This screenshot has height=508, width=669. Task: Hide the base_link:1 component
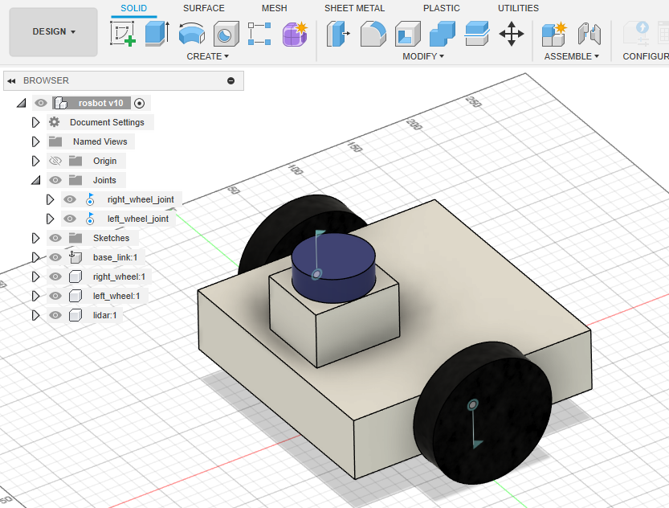click(x=55, y=257)
